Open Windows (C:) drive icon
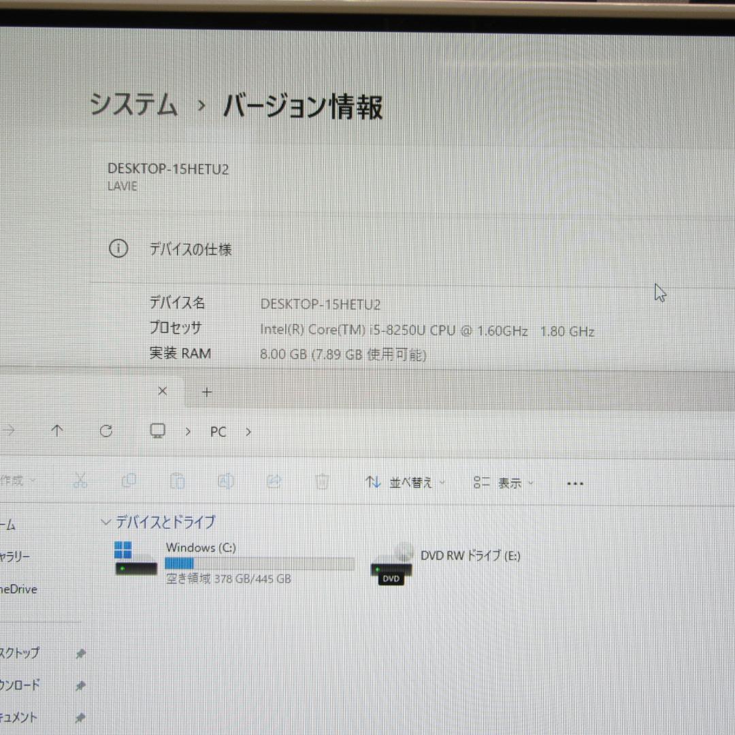 point(135,558)
